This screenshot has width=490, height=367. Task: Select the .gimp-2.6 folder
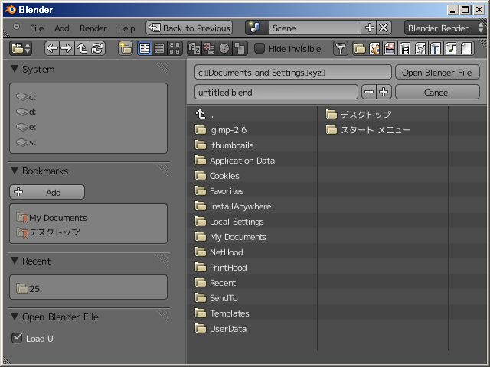click(x=220, y=130)
